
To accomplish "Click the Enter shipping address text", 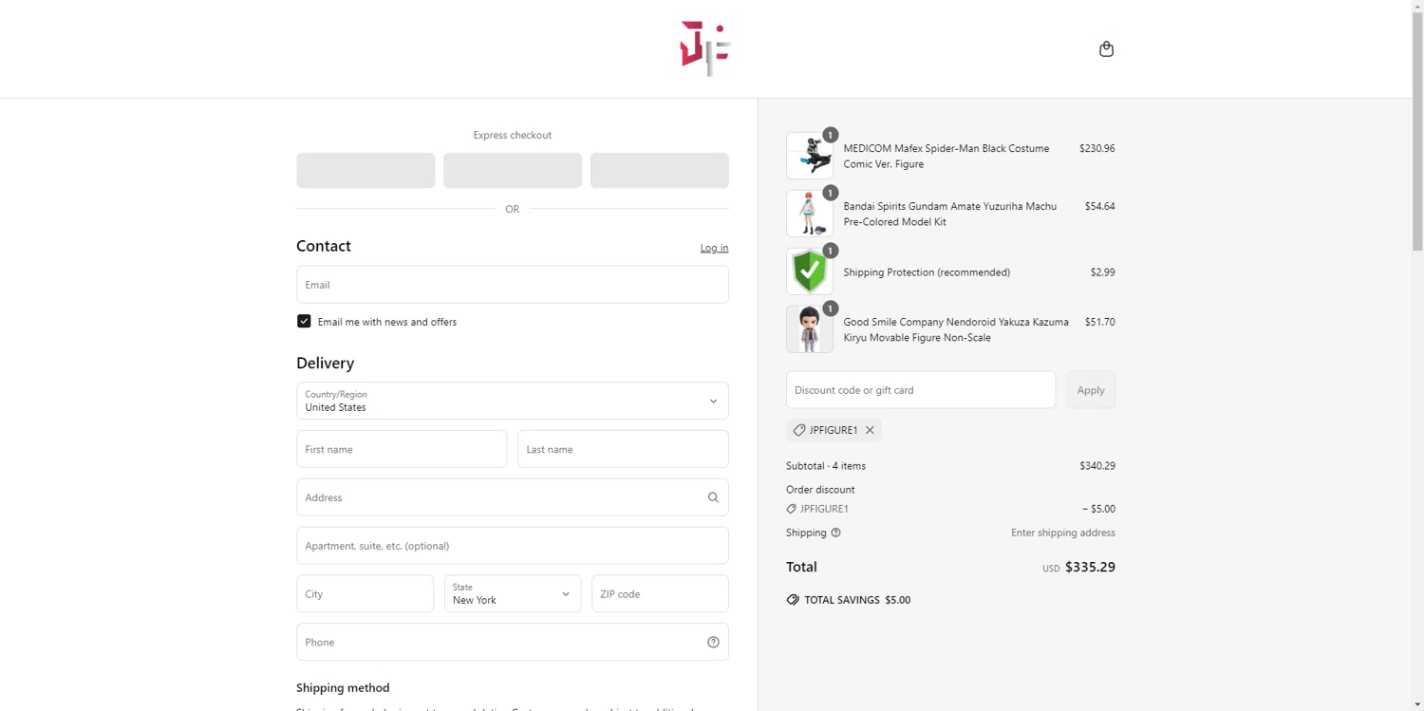I will [x=1063, y=533].
